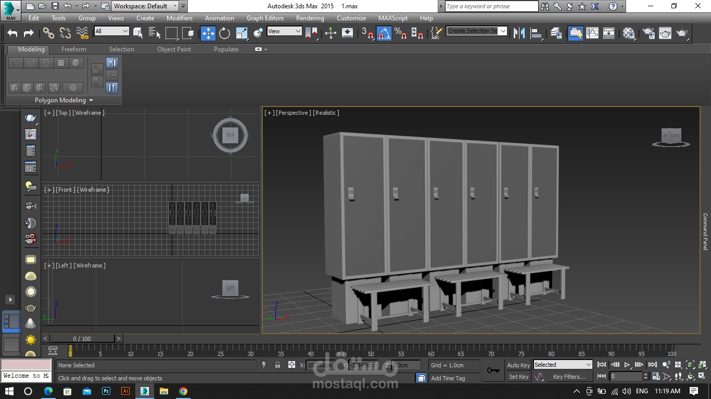Click the Select and Link chain icon
The width and height of the screenshot is (711, 399).
point(48,33)
